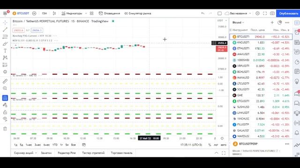
Task: Open go to date calendar icon
Action: 84,145
